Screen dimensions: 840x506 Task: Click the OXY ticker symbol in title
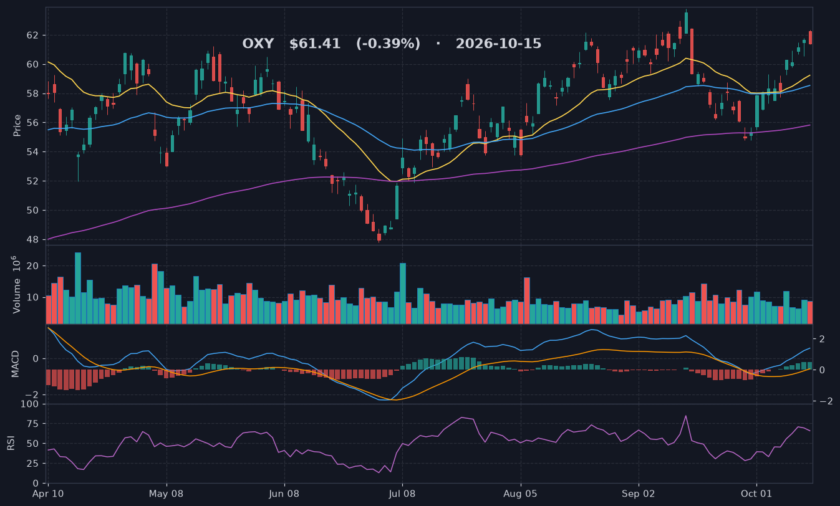(258, 44)
